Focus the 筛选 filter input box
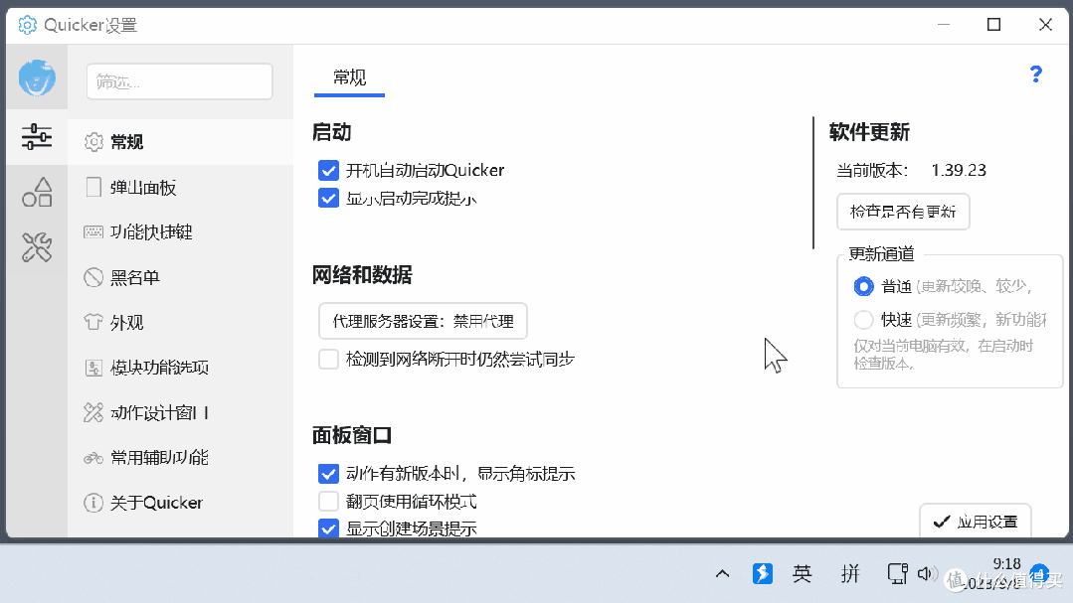 [179, 82]
